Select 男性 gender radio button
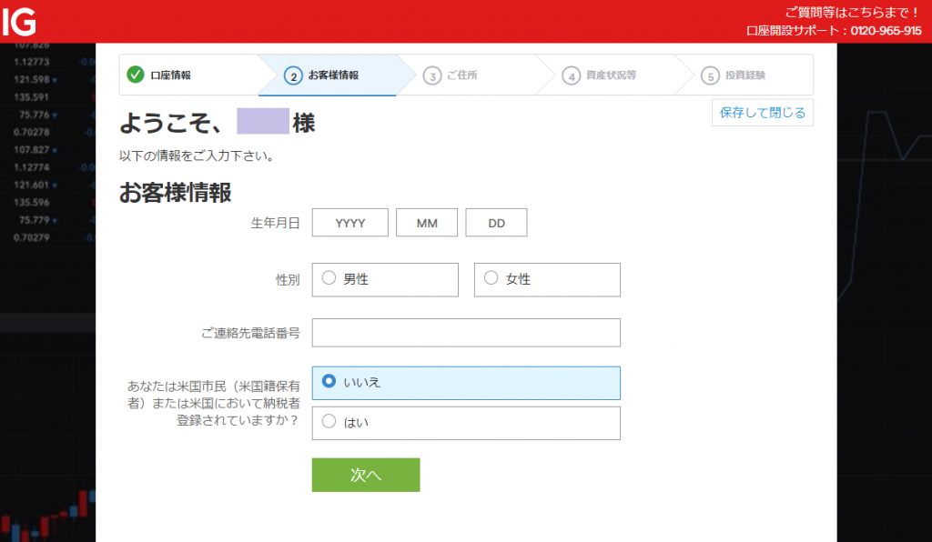The image size is (932, 542). click(329, 278)
